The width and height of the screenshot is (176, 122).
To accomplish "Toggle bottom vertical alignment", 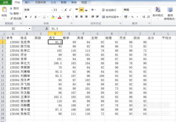I will (x=86, y=10).
